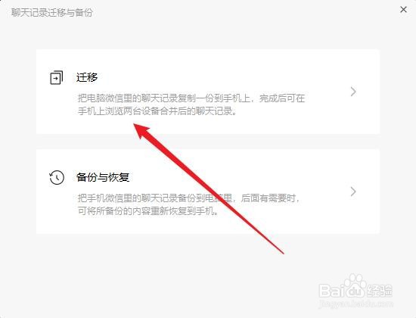The image size is (416, 318).
Task: Click the 经验 watermark characters
Action: (x=380, y=291)
